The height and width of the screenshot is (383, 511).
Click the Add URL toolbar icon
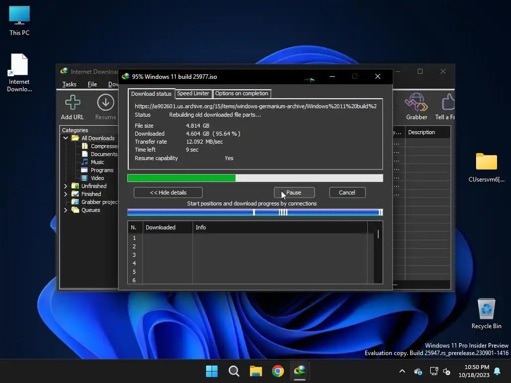[x=72, y=107]
